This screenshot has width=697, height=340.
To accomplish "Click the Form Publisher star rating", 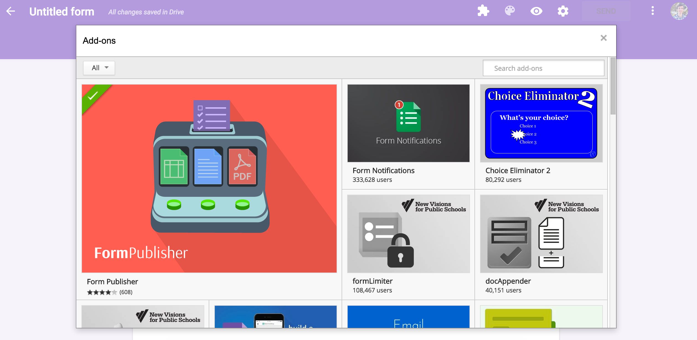I will click(102, 292).
